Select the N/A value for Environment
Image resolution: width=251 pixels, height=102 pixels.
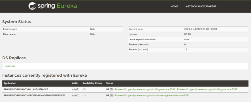click(x=92, y=29)
